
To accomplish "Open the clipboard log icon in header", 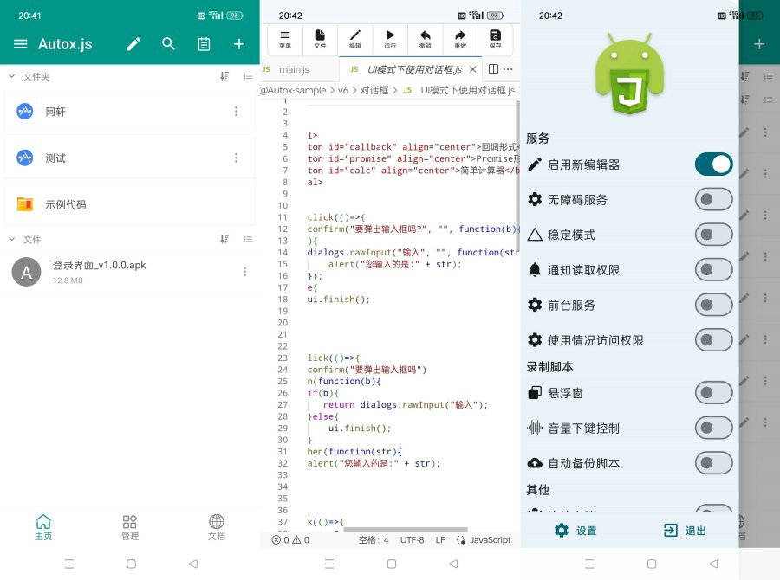I will [x=204, y=44].
